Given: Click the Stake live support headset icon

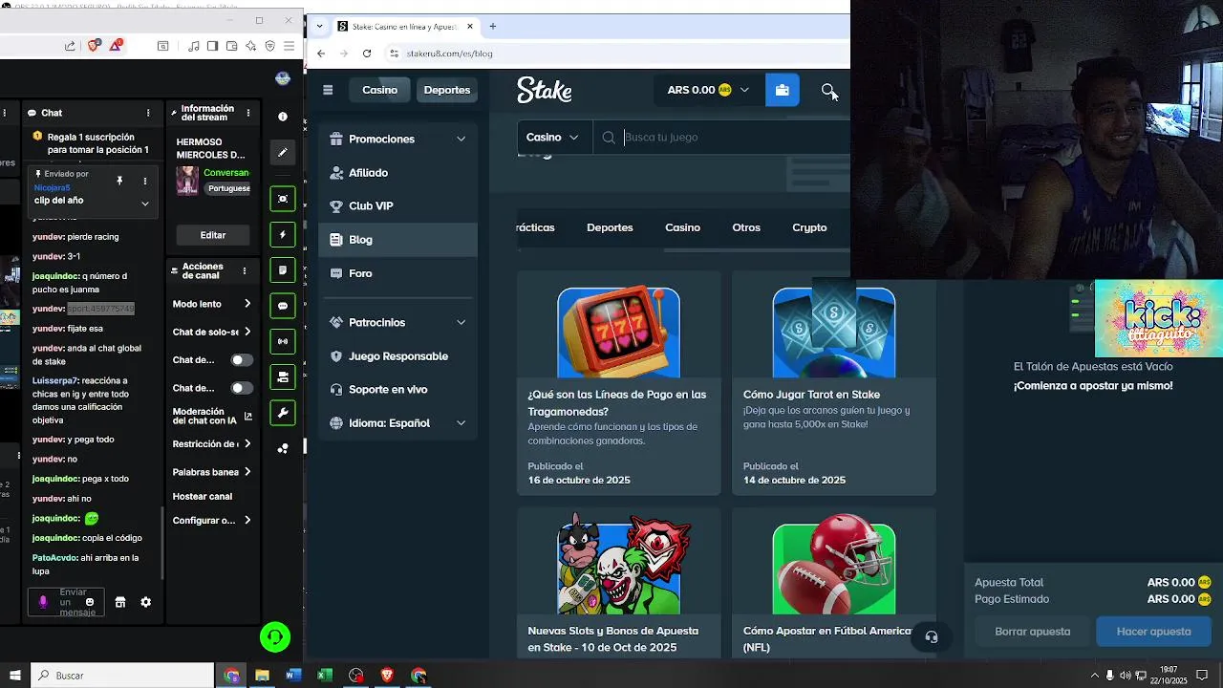Looking at the screenshot, I should click(932, 637).
